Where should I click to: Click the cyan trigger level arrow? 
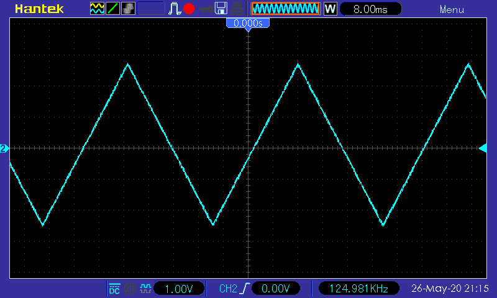coord(483,148)
